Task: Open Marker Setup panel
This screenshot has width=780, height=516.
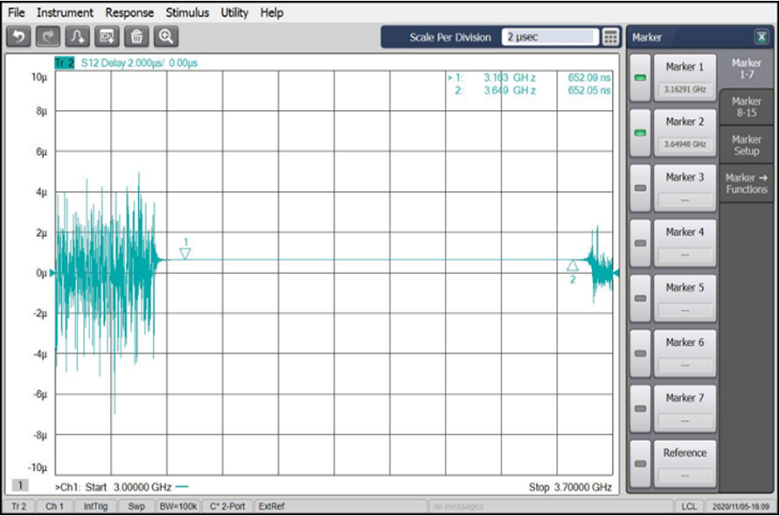Action: pyautogui.click(x=749, y=144)
